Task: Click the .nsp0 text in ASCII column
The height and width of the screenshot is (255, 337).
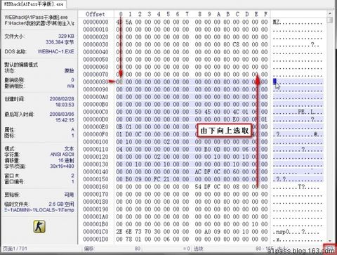Action: coord(282,232)
